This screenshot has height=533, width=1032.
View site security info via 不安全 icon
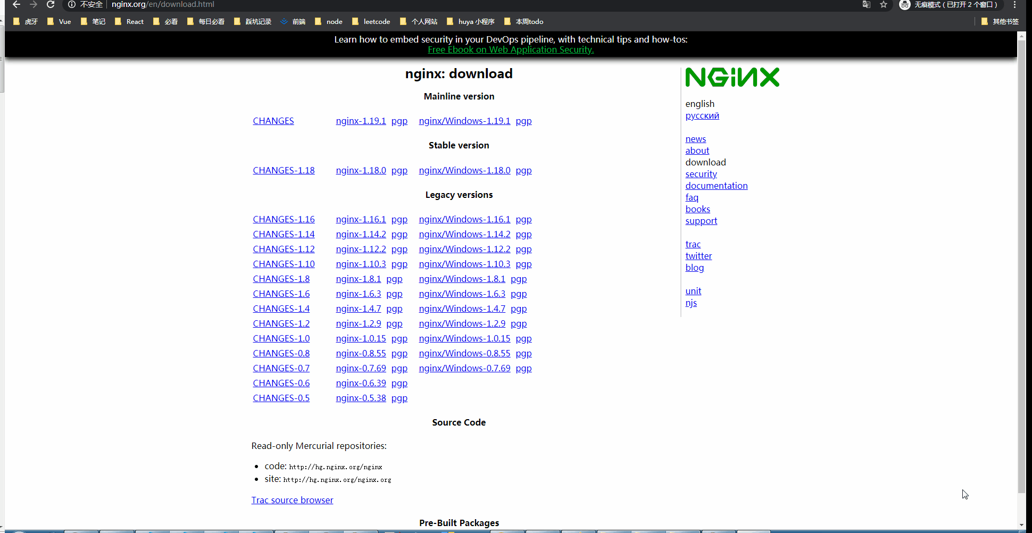click(x=85, y=5)
